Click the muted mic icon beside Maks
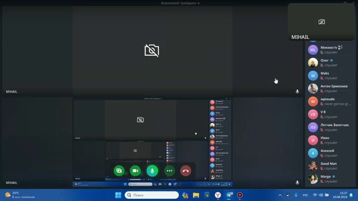 coord(322,78)
